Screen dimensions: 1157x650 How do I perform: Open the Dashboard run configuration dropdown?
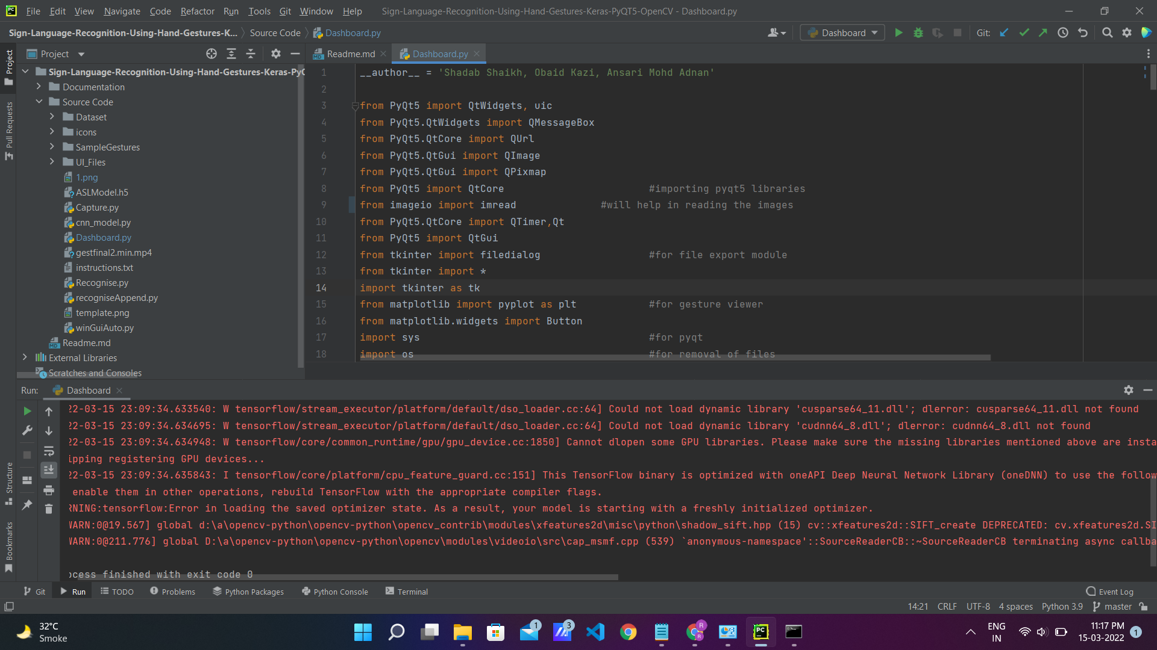tap(873, 32)
